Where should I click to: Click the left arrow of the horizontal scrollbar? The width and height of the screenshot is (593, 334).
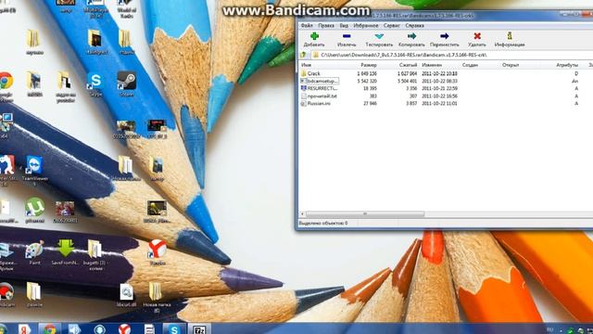coord(302,214)
